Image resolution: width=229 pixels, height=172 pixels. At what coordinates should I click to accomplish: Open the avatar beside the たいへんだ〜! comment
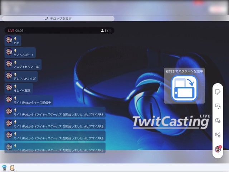pos(9,52)
